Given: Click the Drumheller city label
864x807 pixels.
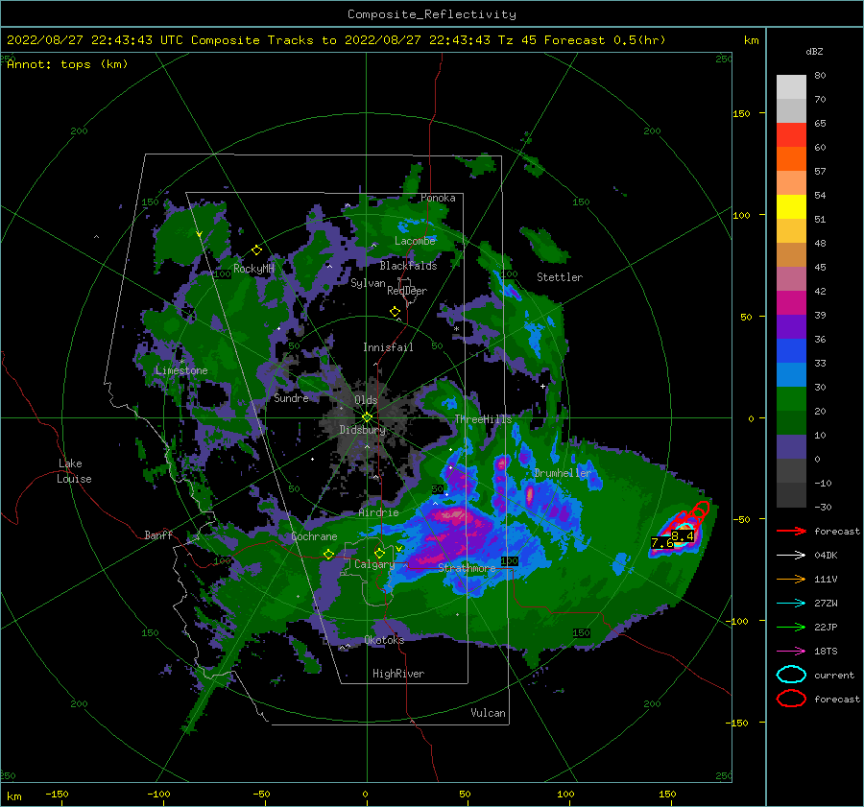Looking at the screenshot, I should click(x=562, y=473).
